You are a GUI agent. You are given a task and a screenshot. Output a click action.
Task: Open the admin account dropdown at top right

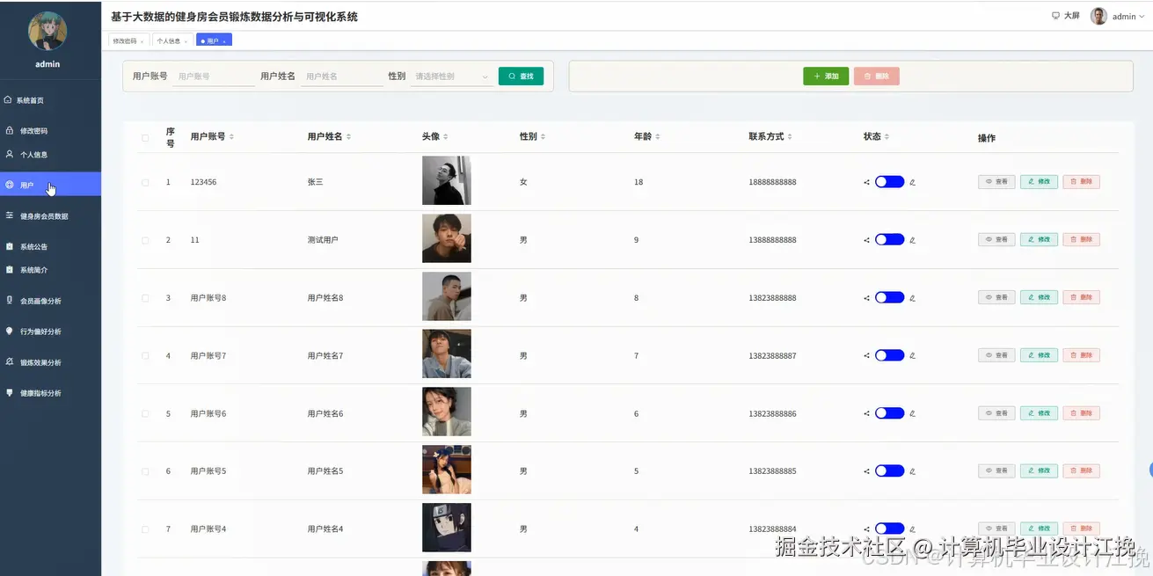1120,16
